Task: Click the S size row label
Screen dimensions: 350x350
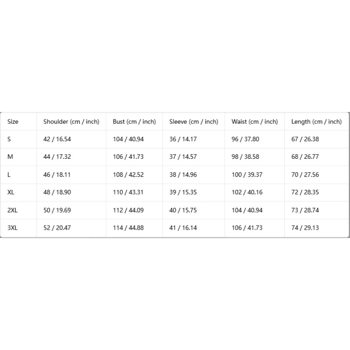Action: click(9, 139)
